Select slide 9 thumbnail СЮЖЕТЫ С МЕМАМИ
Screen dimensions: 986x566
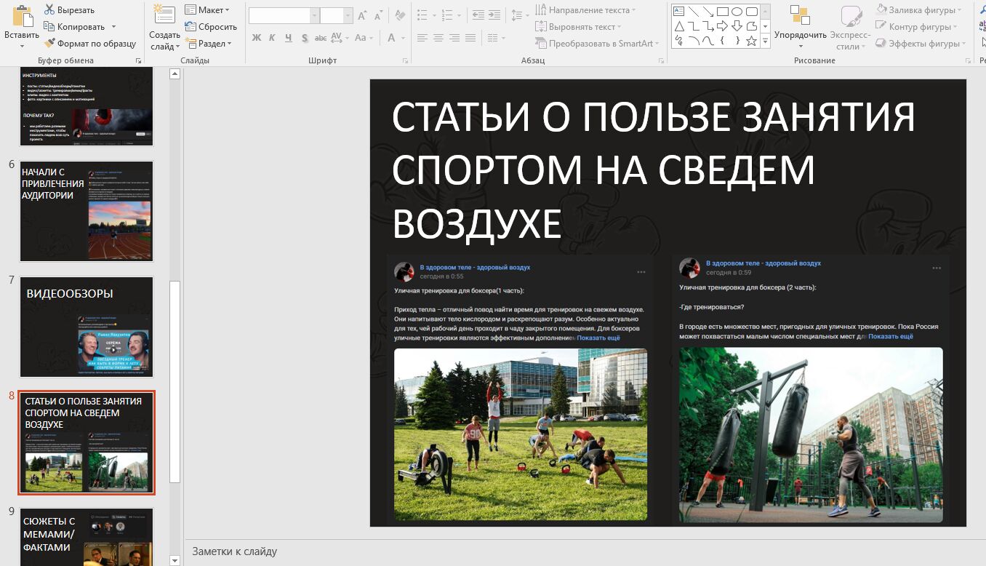pyautogui.click(x=87, y=537)
